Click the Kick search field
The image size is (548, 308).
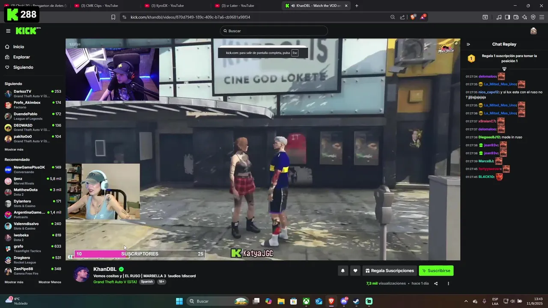(x=274, y=31)
